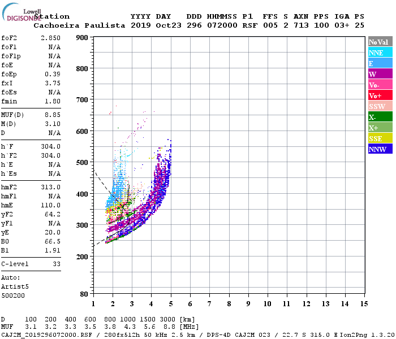
Task: Click the 2019 year in header
Action: click(x=141, y=25)
